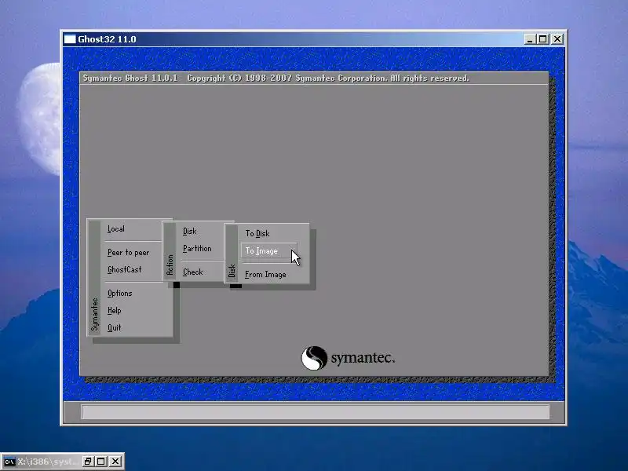
Task: Maximize the minimized X:\i386 console window
Action: point(101,462)
